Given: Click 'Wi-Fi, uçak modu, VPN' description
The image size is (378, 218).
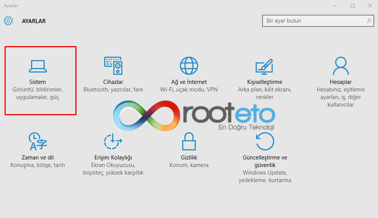Looking at the screenshot, I should pyautogui.click(x=189, y=90).
